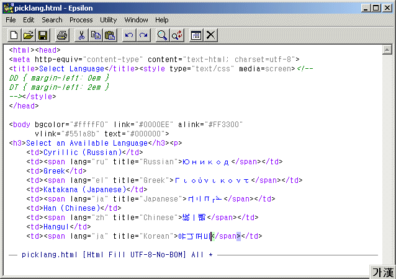Image resolution: width=396 pixels, height=279 pixels.
Task: Click the toolbar X close-buffer icon
Action: pos(210,35)
